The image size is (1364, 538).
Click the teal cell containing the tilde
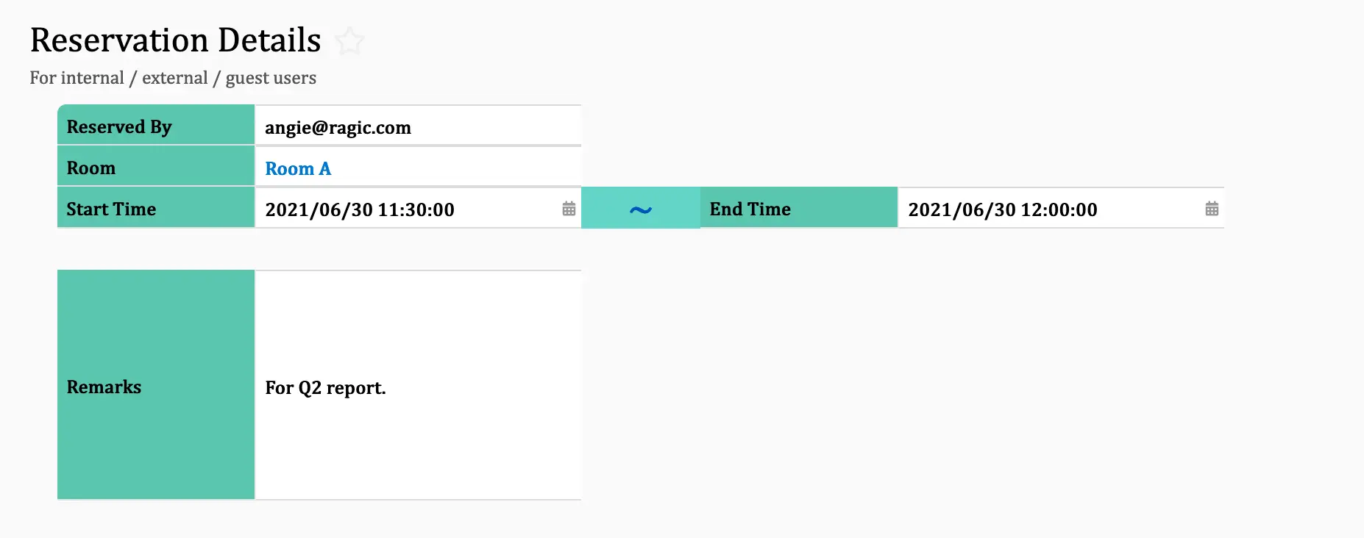pos(641,208)
